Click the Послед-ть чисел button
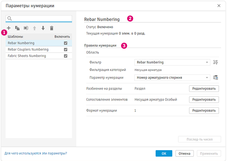The width and height of the screenshot is (227, 161). coord(199,139)
